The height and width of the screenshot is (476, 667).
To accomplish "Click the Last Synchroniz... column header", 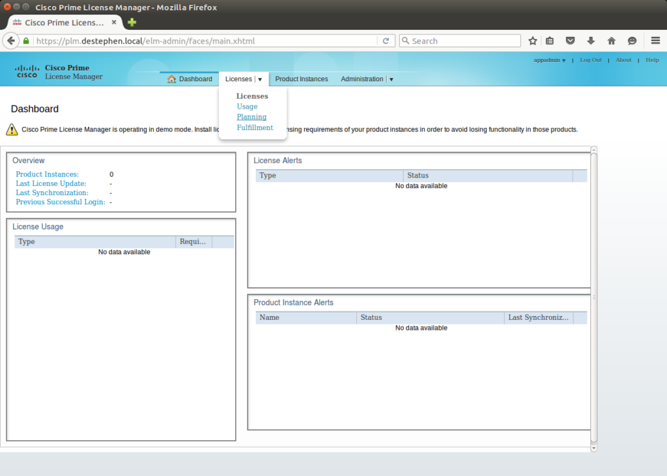I will [x=539, y=317].
